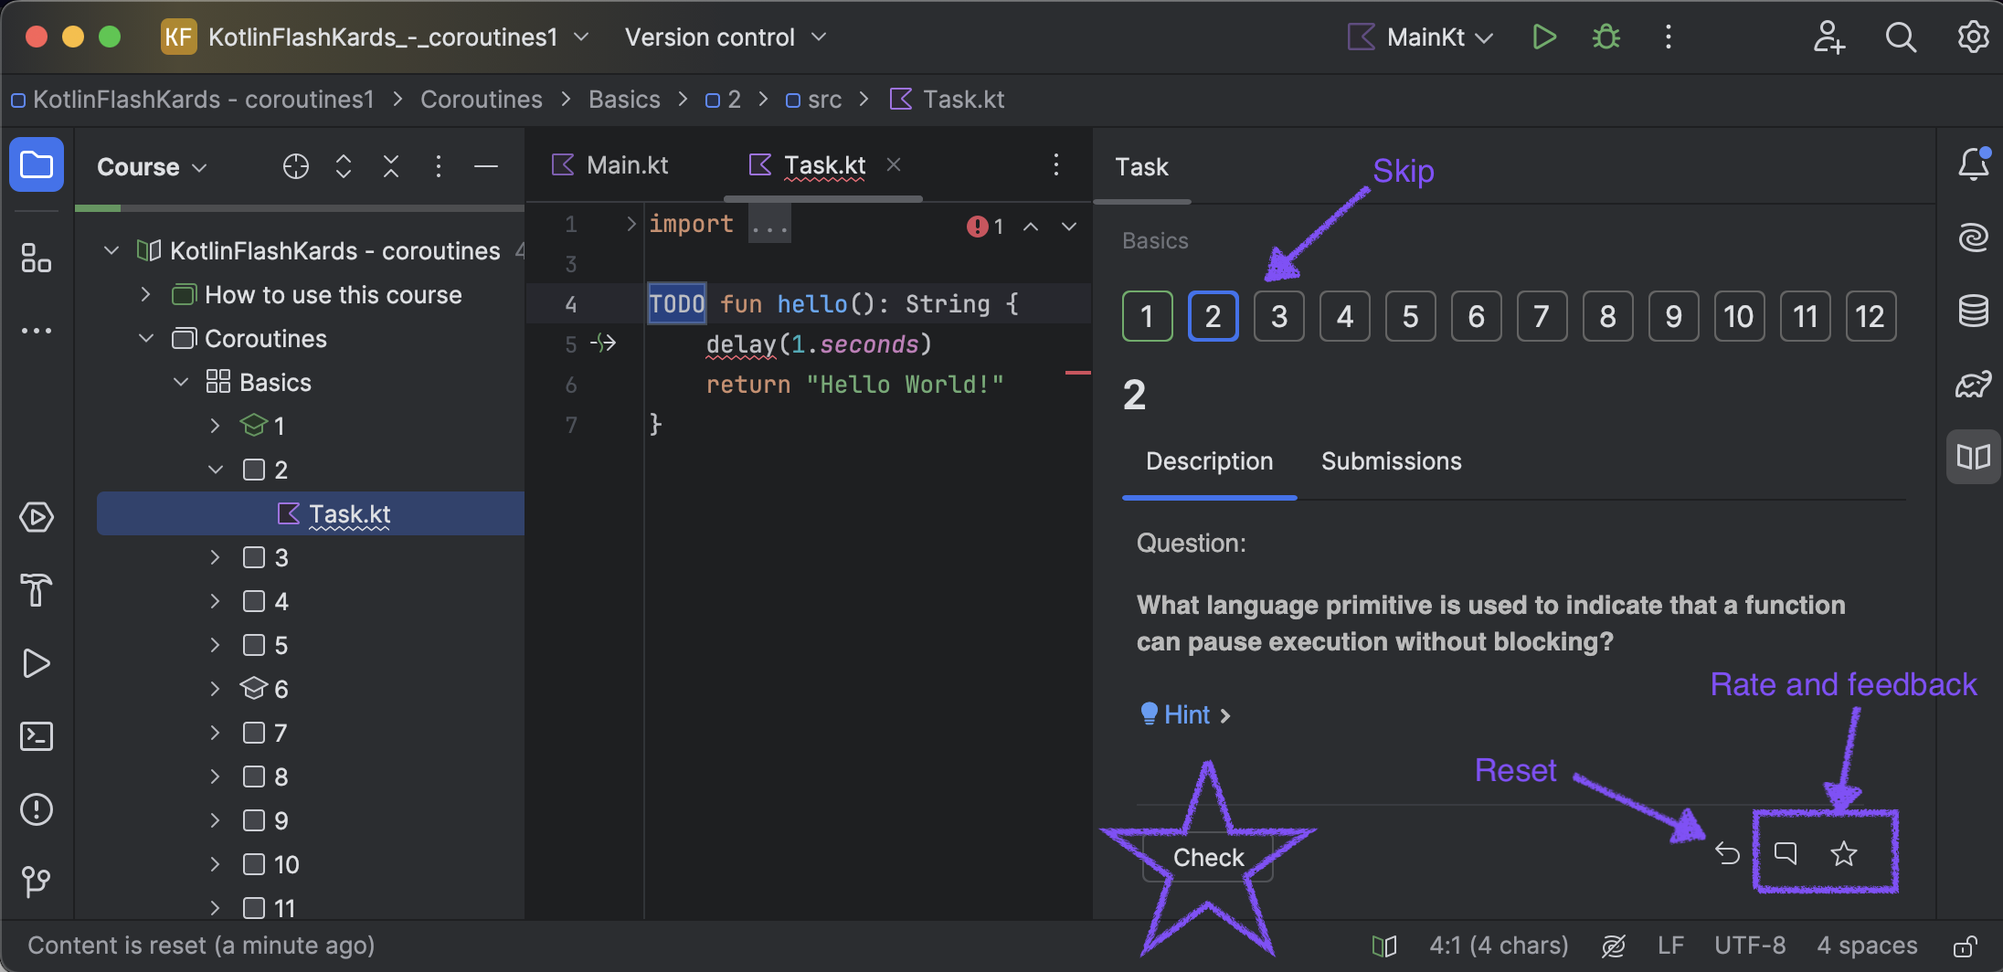Viewport: 2003px width, 972px height.
Task: Rate the task with star icon
Action: pos(1844,853)
